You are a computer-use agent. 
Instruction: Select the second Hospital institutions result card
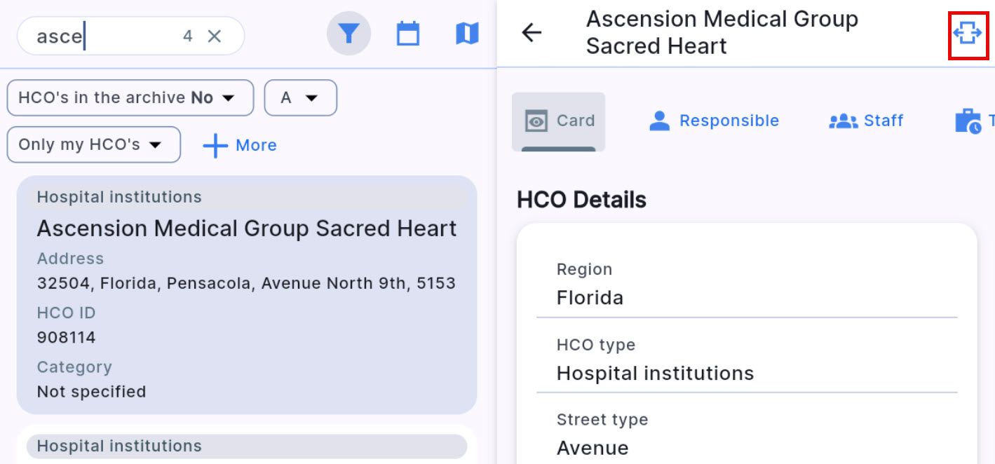click(x=246, y=446)
